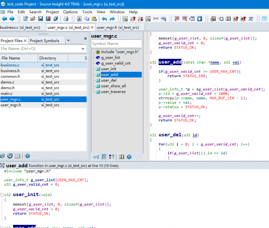This screenshot has height=228, width=269.
Task: Click the X to Y Replace icon
Action: (x=156, y=19)
